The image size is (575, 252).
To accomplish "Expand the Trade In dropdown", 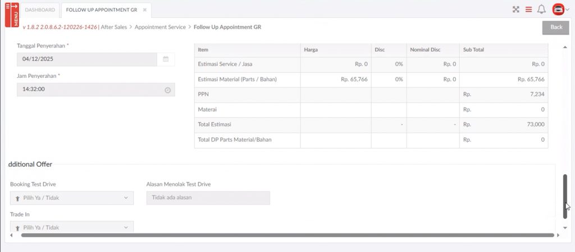I will pos(72,227).
